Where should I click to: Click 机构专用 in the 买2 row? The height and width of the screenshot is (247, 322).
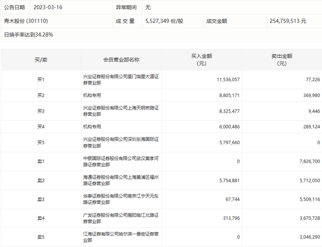click(x=92, y=95)
